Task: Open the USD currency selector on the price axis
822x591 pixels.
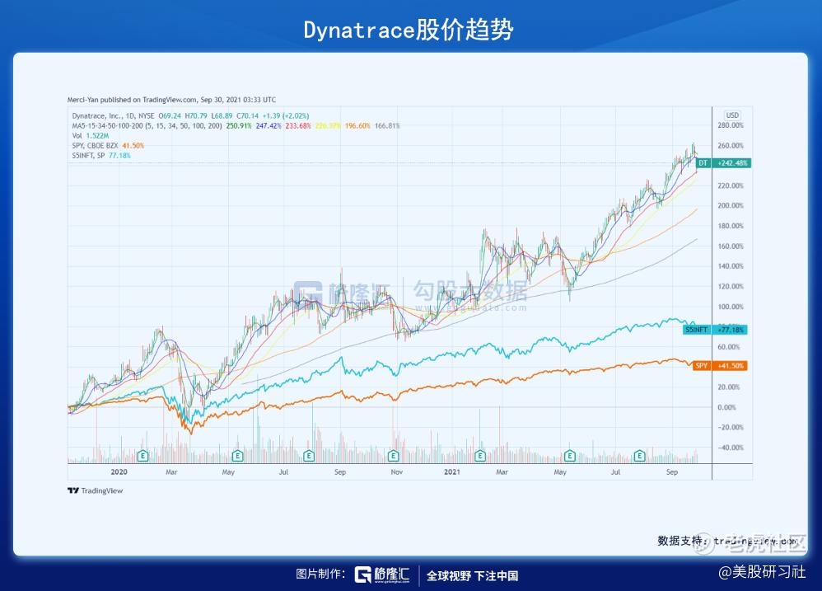Action: [732, 115]
